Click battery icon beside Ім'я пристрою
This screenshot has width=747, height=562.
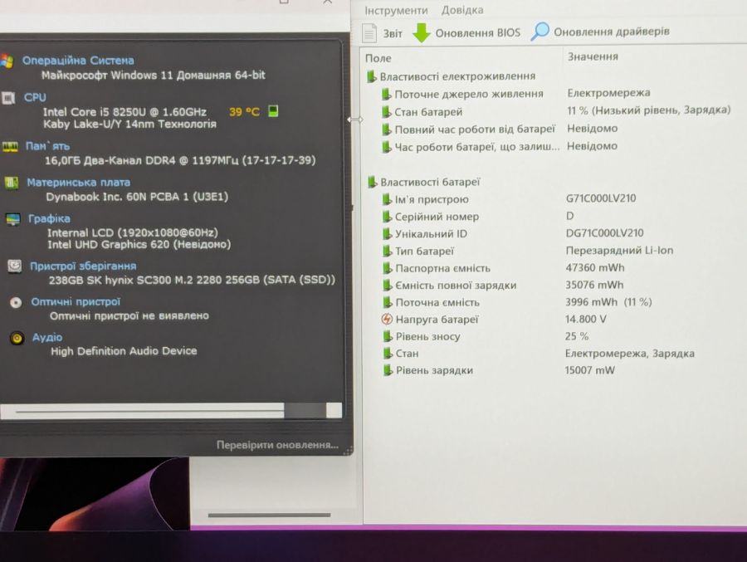coord(387,199)
